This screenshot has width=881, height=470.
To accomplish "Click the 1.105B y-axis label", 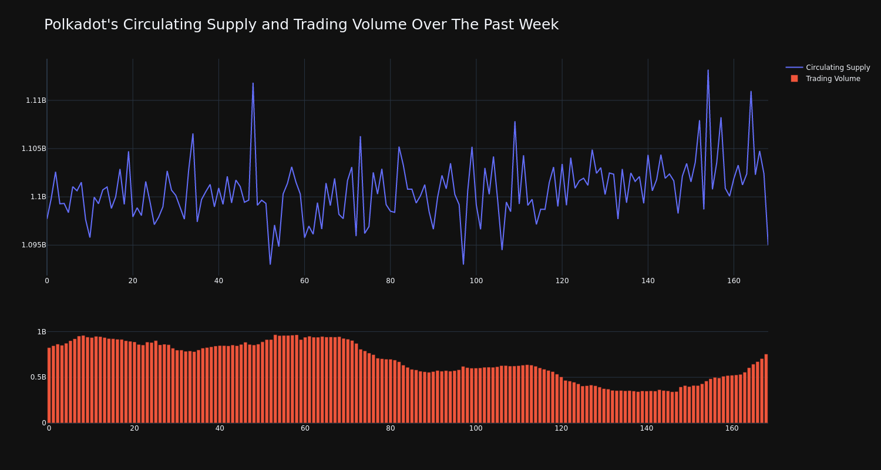I will (x=33, y=149).
